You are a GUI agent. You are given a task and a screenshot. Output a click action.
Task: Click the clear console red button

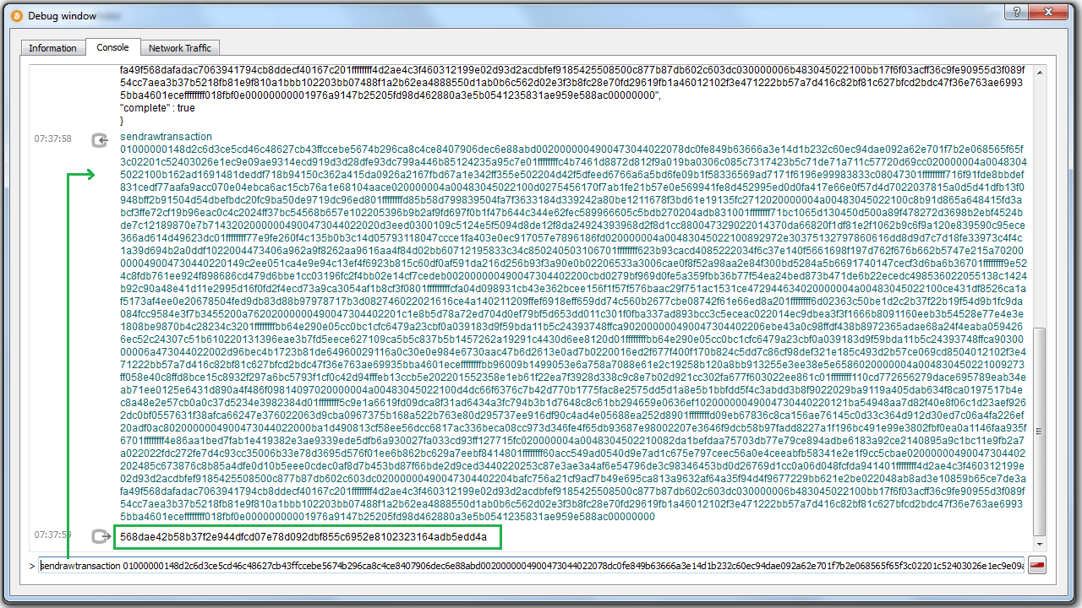1037,566
